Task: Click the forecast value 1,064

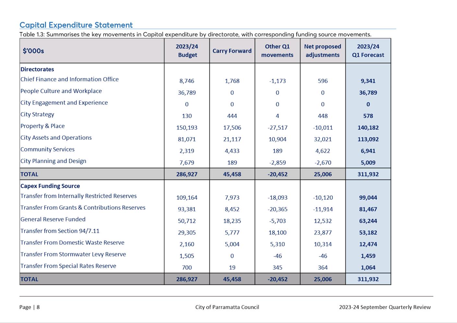Action: (x=368, y=268)
